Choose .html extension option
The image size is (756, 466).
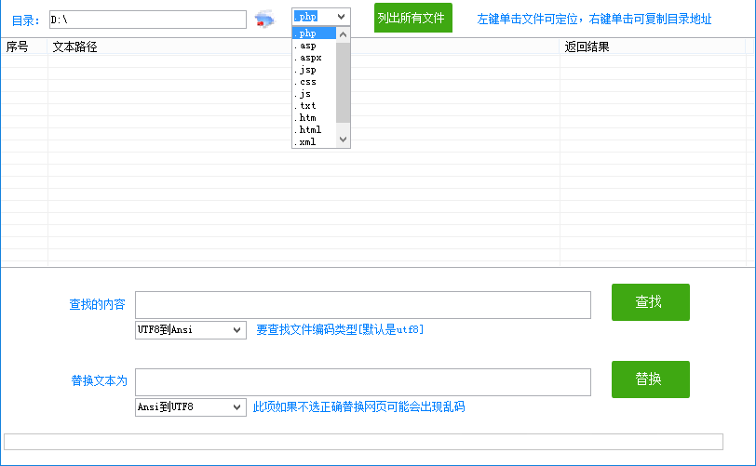click(314, 129)
